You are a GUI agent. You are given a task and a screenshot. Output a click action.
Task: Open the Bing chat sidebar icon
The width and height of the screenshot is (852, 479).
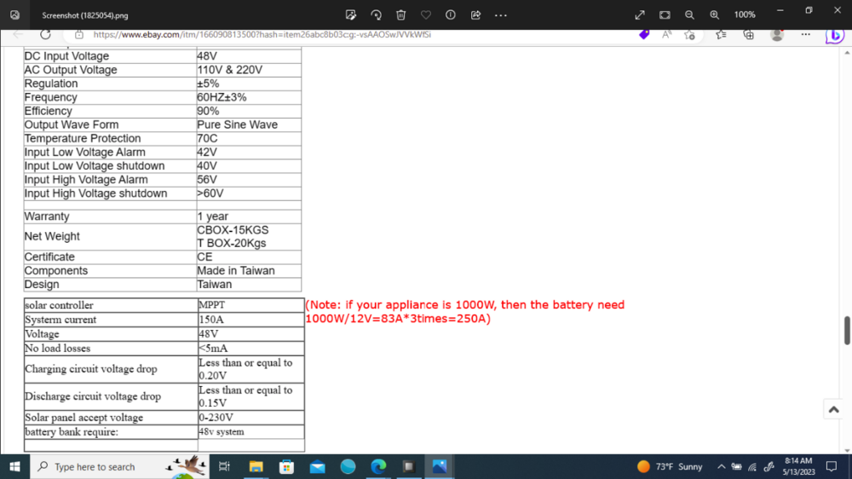click(835, 35)
